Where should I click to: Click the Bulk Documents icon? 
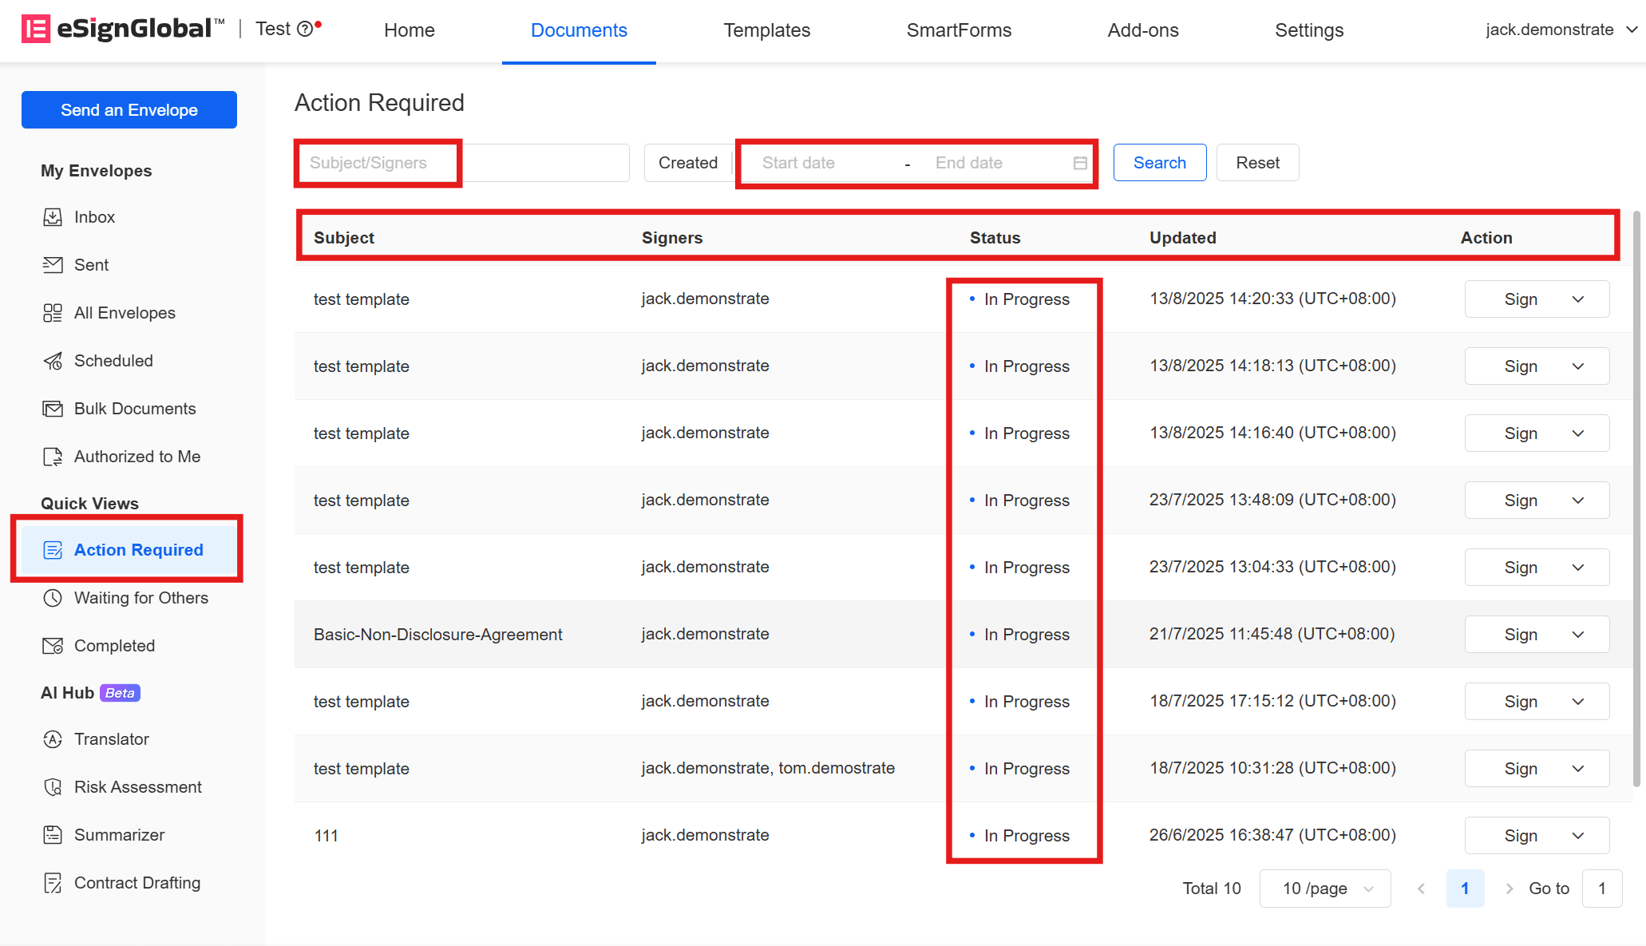pyautogui.click(x=53, y=409)
